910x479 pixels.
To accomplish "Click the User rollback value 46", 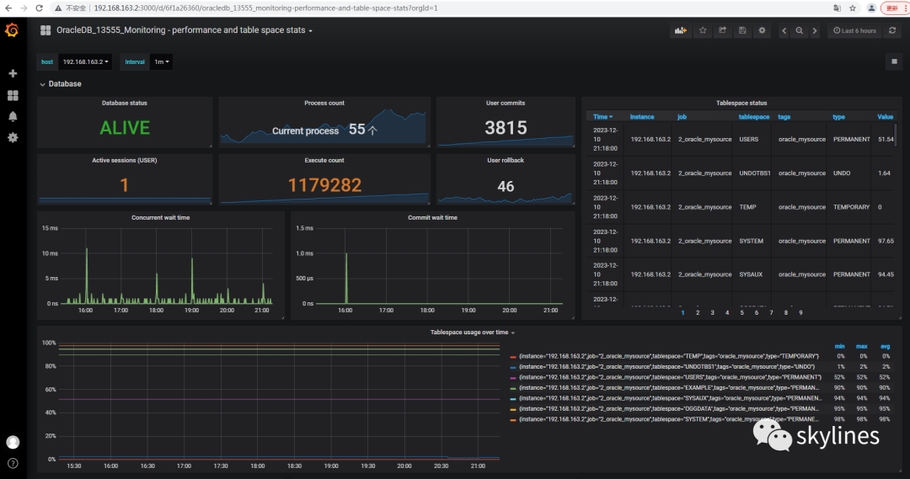I will point(506,186).
